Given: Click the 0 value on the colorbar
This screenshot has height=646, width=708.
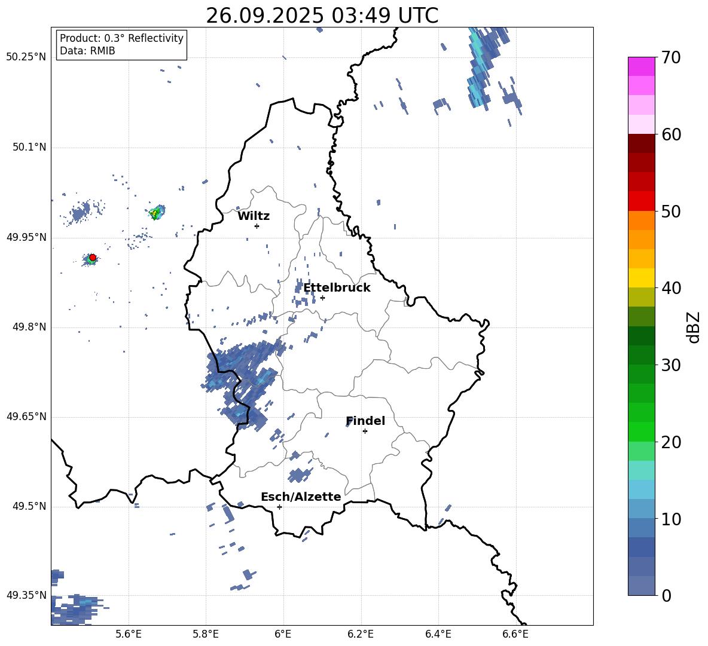Looking at the screenshot, I should tap(666, 595).
